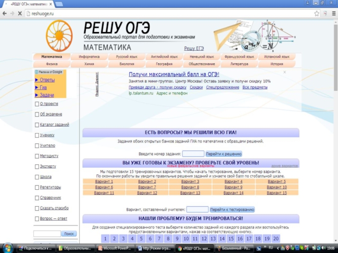The width and height of the screenshot is (338, 253).
Task: Stop page loading with X icon
Action: point(20,13)
